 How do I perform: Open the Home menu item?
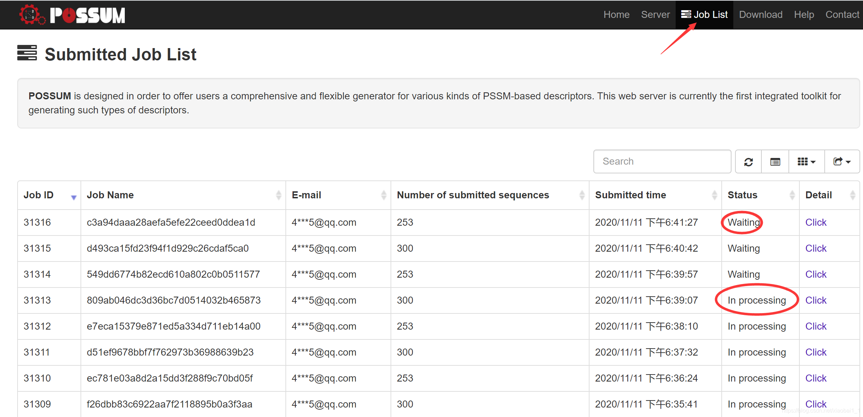pyautogui.click(x=616, y=15)
